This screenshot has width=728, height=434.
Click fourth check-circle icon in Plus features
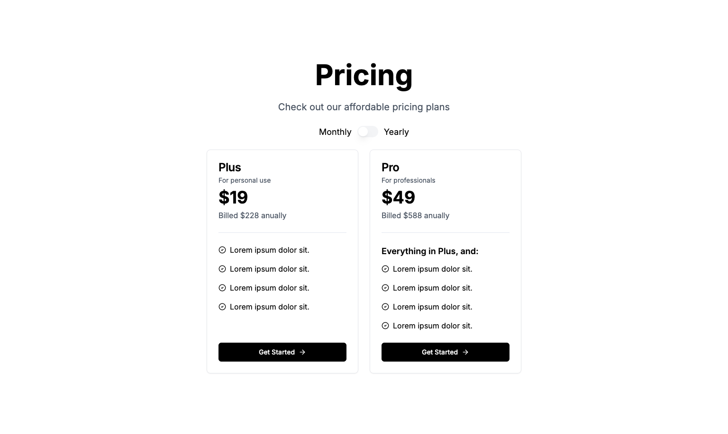222,307
